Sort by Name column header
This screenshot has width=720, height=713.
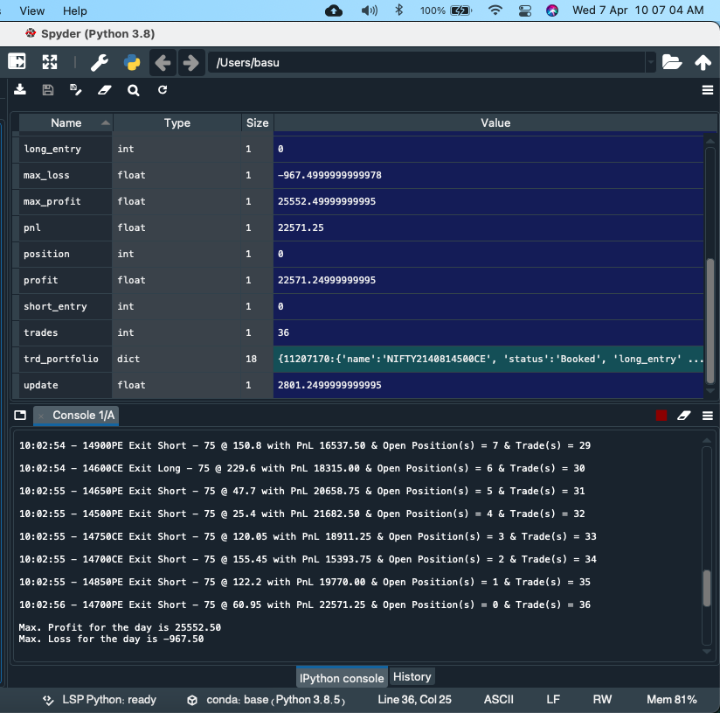pos(66,122)
